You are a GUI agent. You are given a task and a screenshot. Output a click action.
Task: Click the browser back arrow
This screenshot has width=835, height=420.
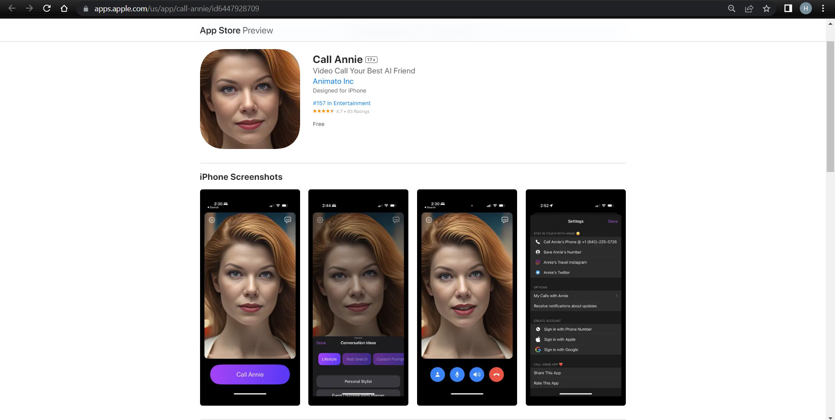[12, 8]
